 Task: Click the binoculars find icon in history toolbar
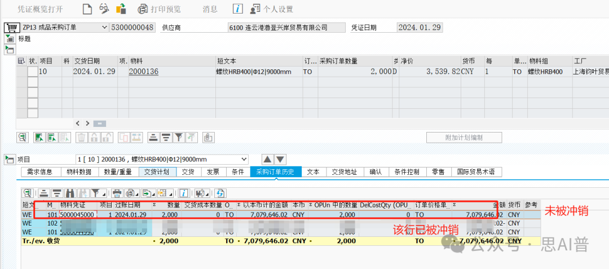[x=70, y=192]
